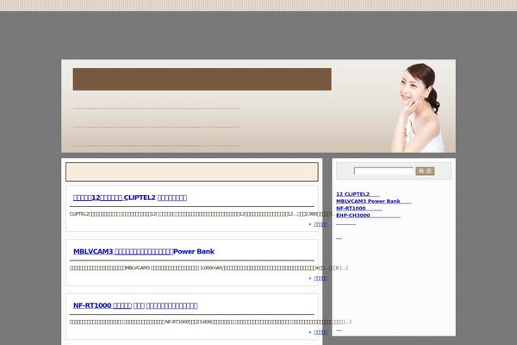The image size is (517, 345).
Task: Select sidebar link 'MBLVCAM3 Power Bank'
Action: pyautogui.click(x=374, y=201)
